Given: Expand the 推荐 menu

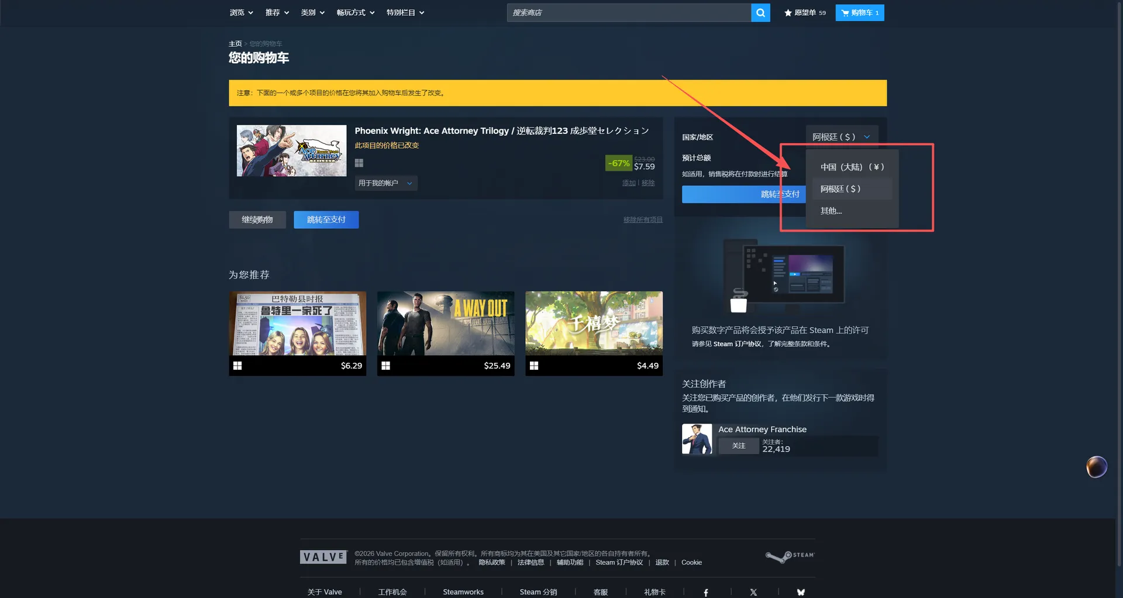Looking at the screenshot, I should click(x=277, y=12).
